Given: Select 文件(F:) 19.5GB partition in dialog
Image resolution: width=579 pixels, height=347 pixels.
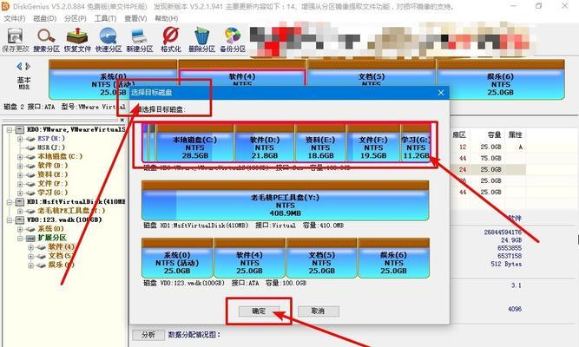Looking at the screenshot, I should pos(373,144).
